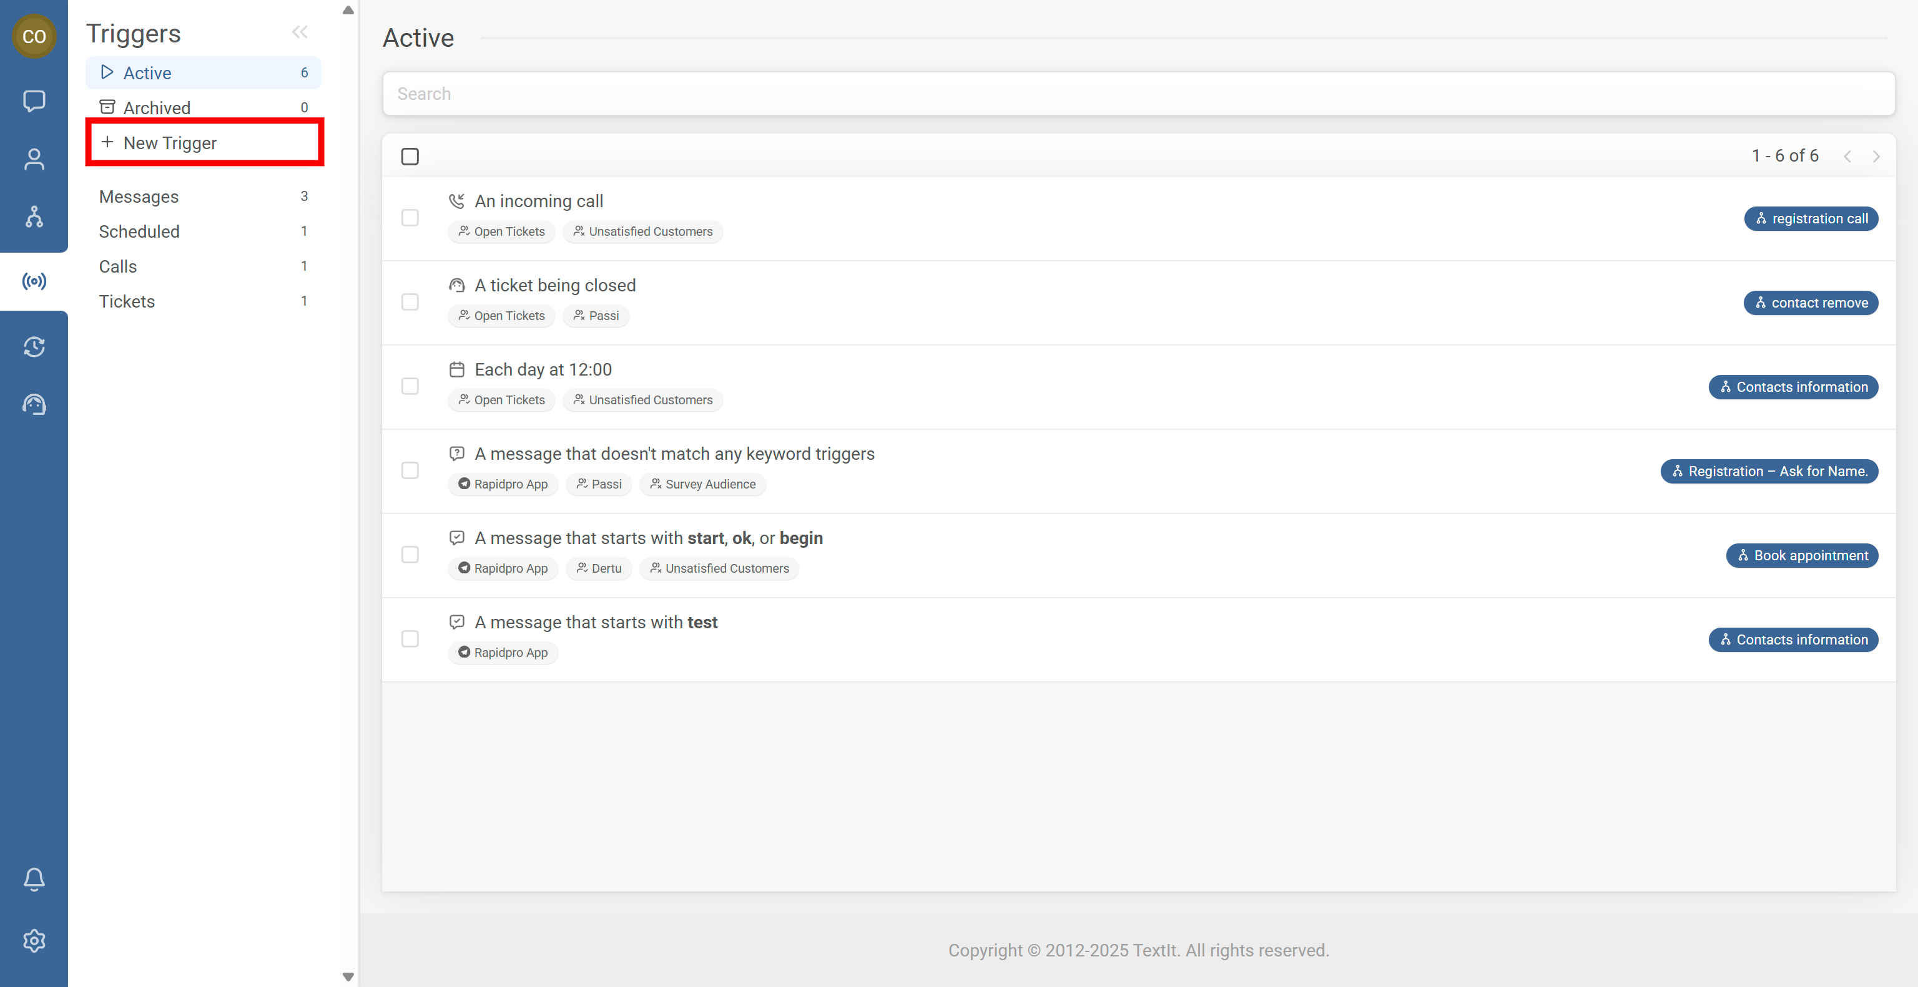Click into the Search triggers field
The width and height of the screenshot is (1918, 987).
(1138, 94)
